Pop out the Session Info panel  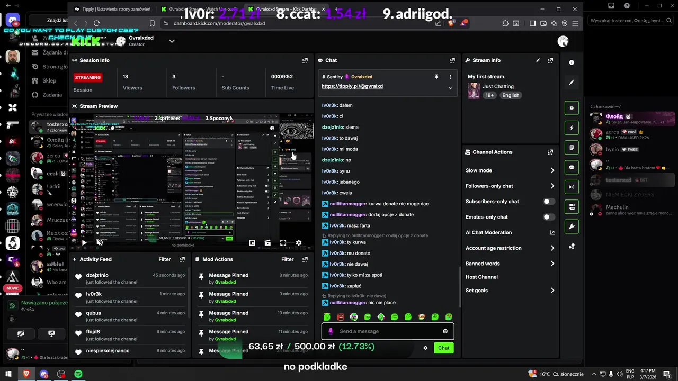pyautogui.click(x=305, y=60)
